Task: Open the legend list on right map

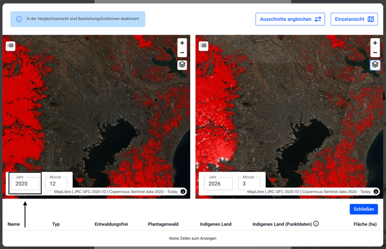Action: pos(203,46)
